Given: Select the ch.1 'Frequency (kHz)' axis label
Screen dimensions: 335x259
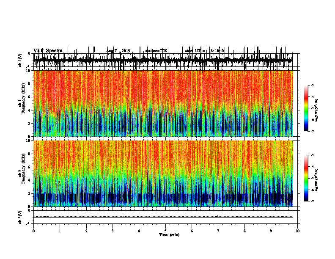Looking at the screenshot, I should 23,99.
